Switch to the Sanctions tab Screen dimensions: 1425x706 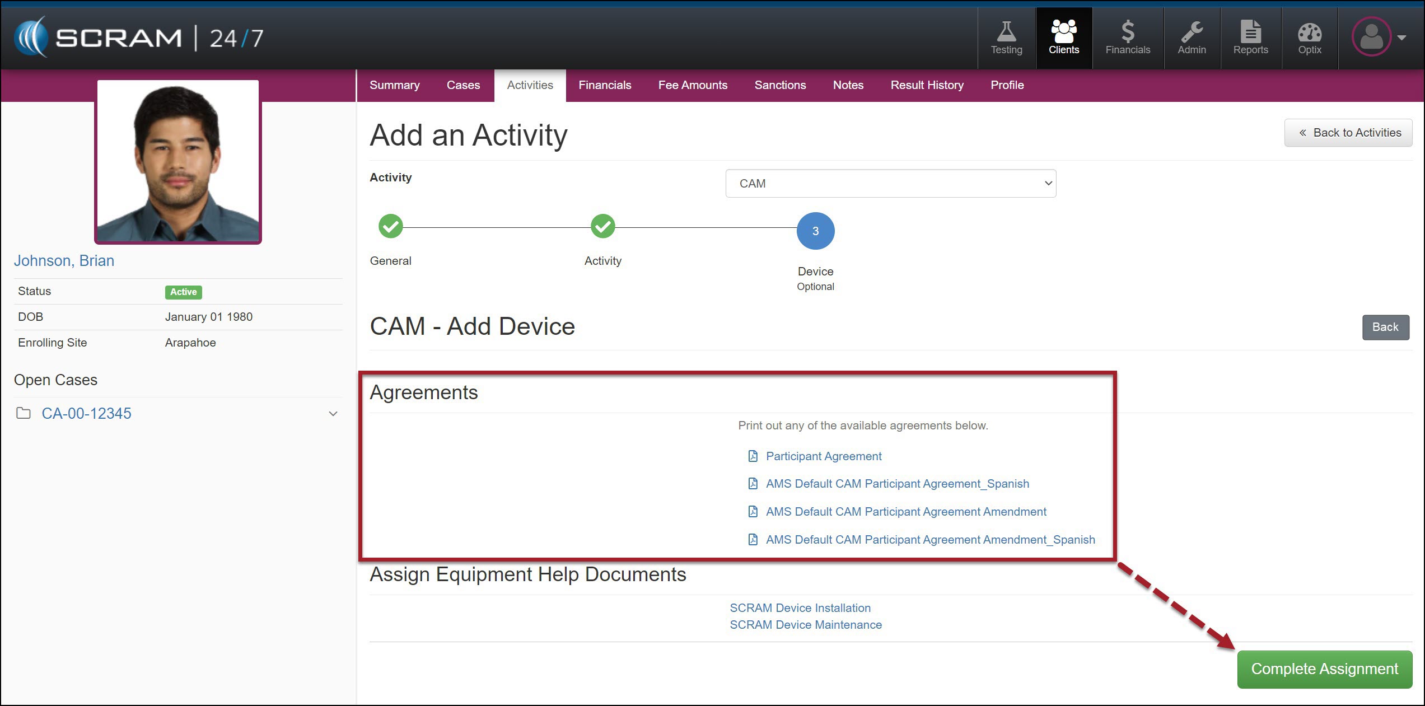(780, 85)
